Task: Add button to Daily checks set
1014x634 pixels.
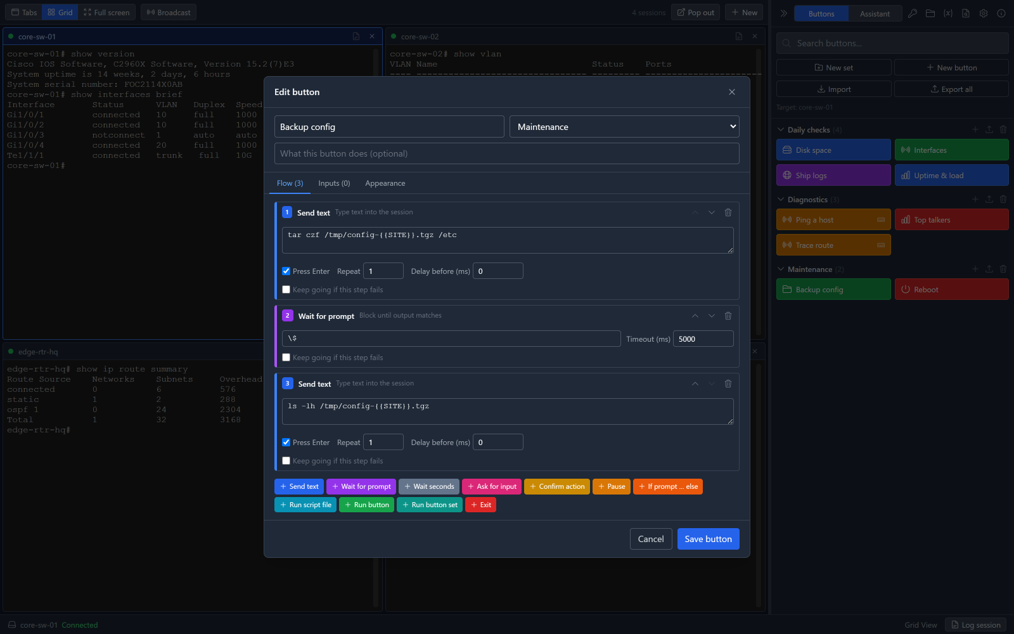Action: coord(975,129)
